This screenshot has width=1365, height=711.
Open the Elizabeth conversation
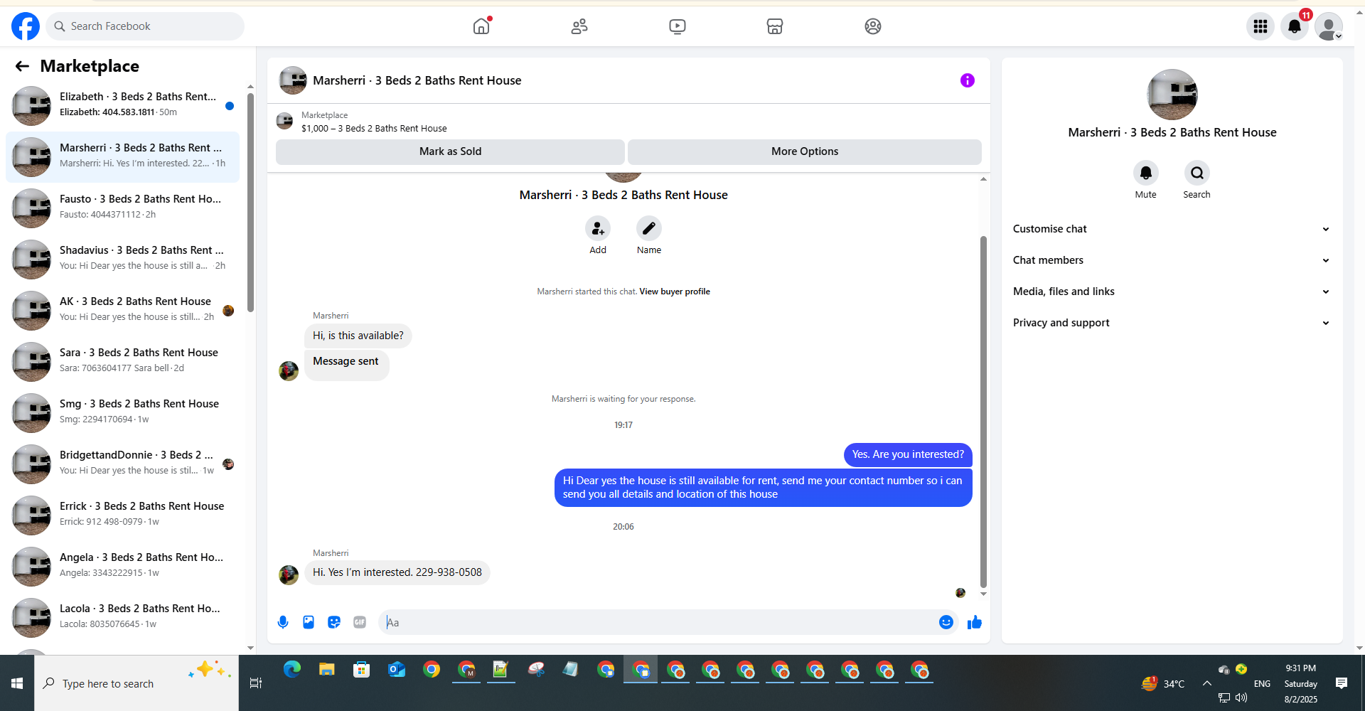click(x=122, y=106)
